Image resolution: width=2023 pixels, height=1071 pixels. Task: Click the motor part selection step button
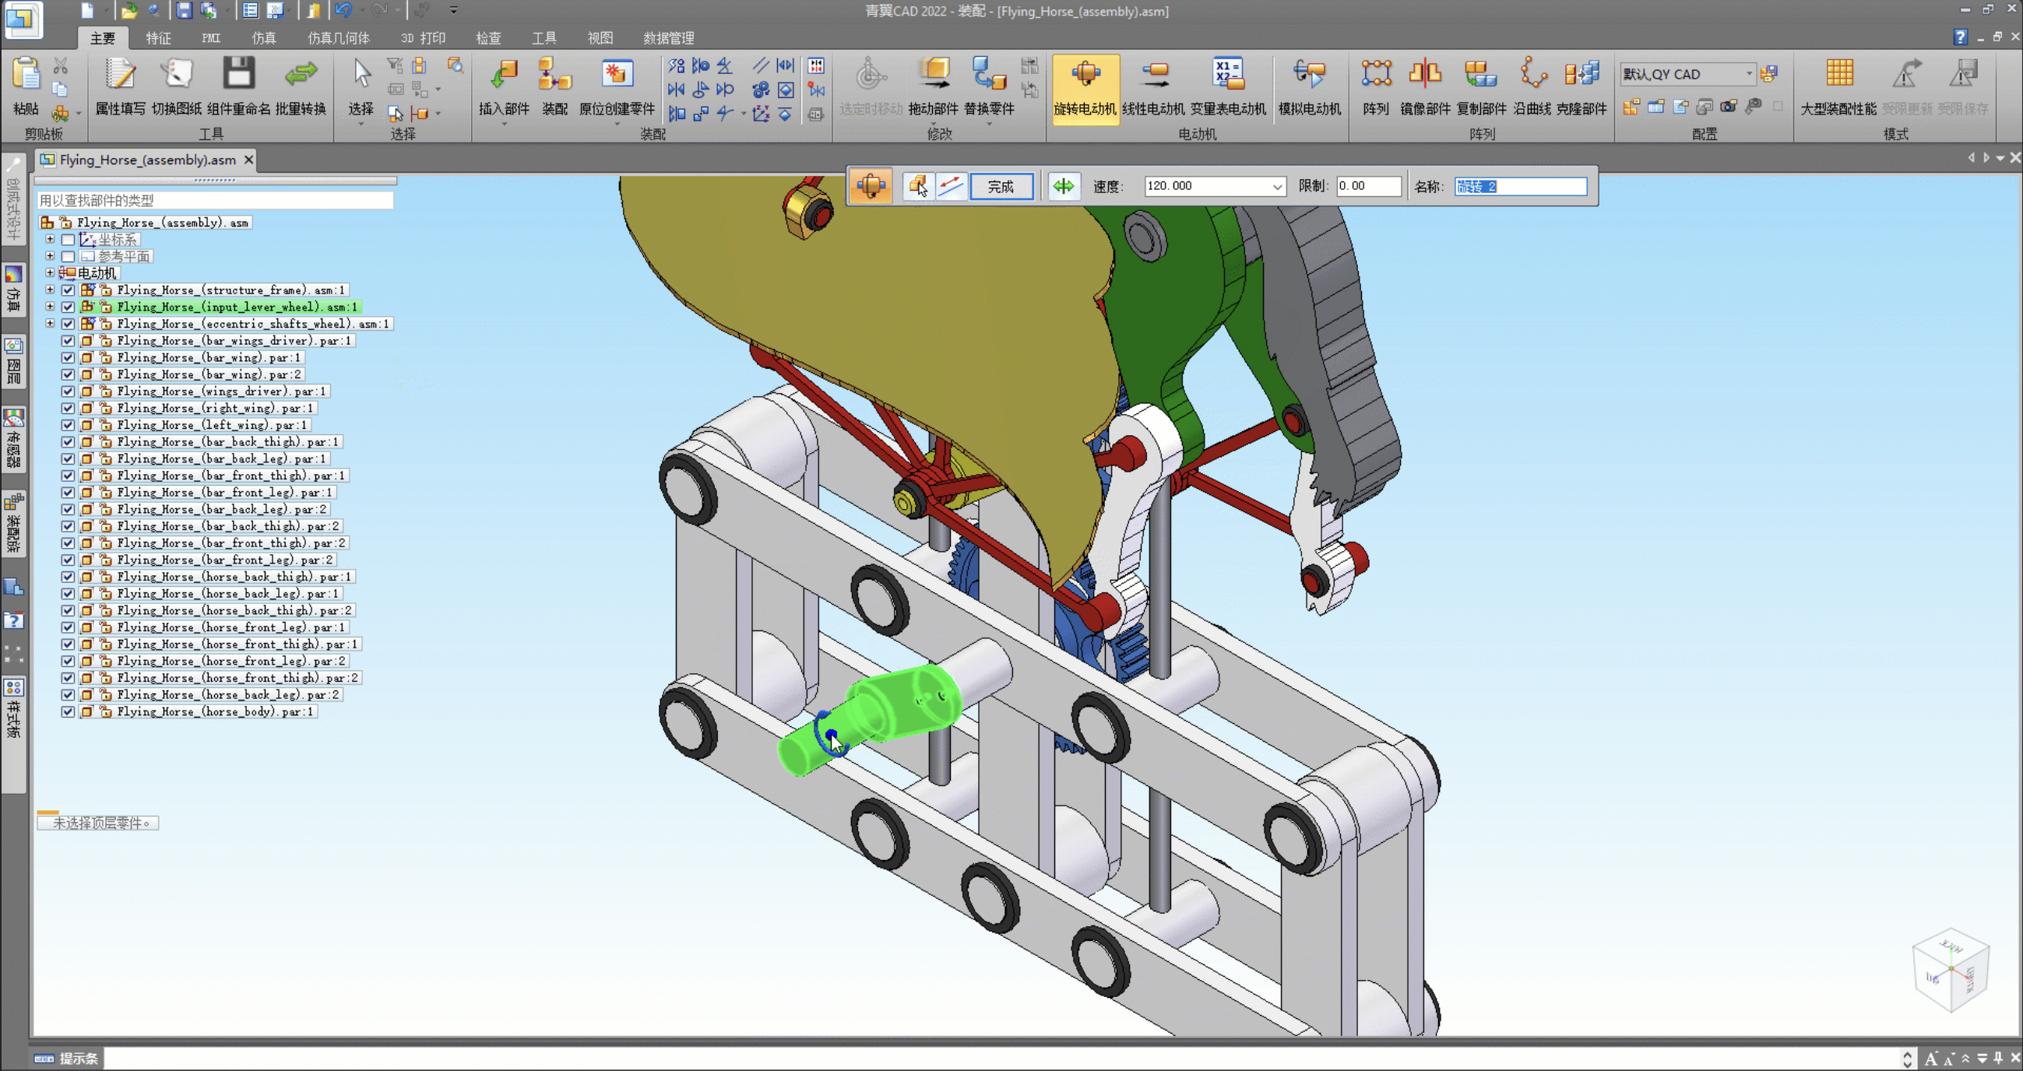click(917, 187)
